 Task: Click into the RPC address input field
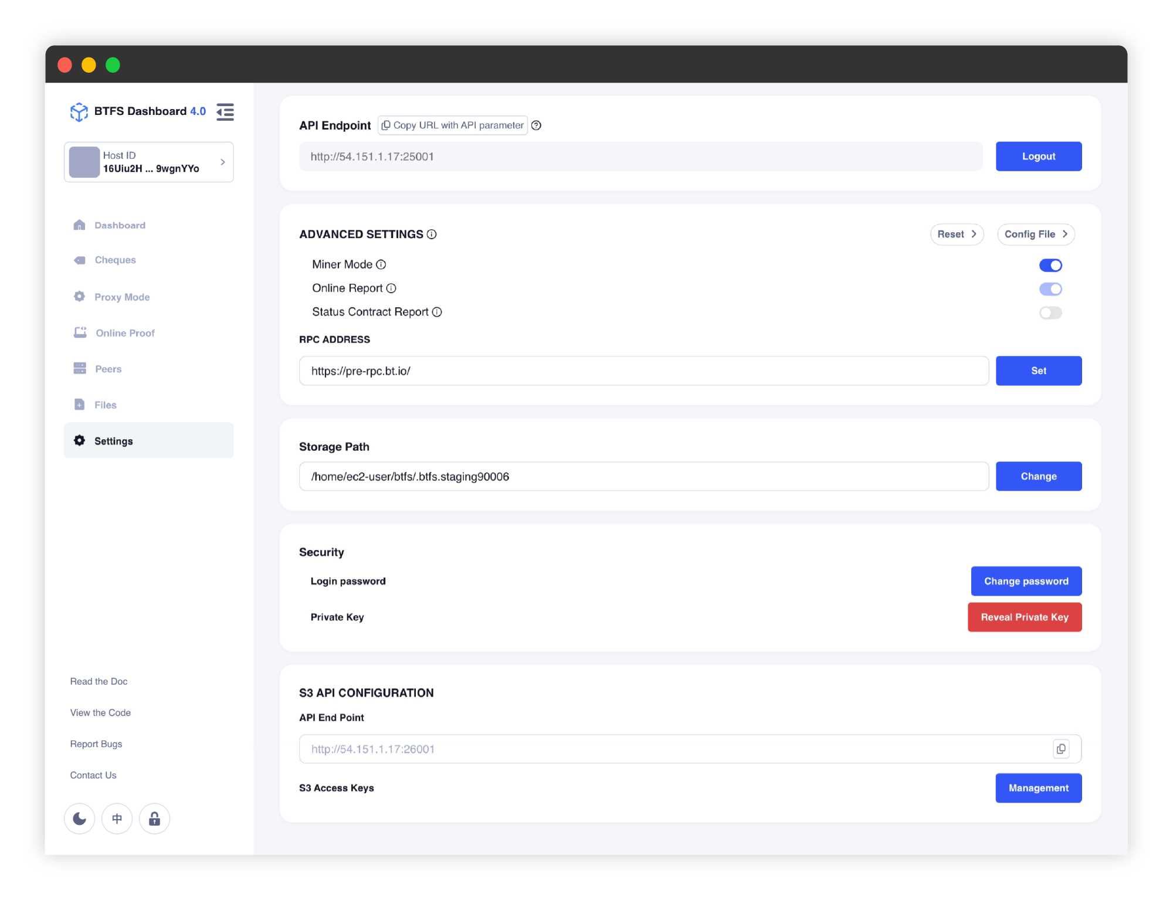click(x=643, y=371)
